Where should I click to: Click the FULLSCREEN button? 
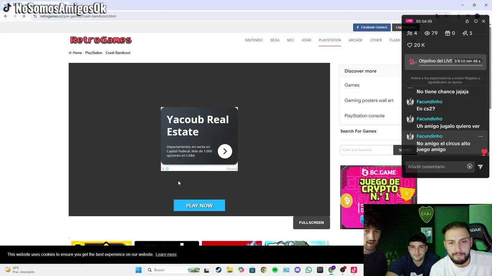pos(311,223)
